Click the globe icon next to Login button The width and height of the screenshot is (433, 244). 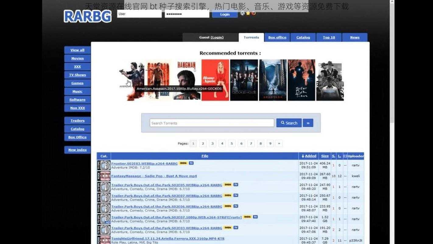[242, 13]
